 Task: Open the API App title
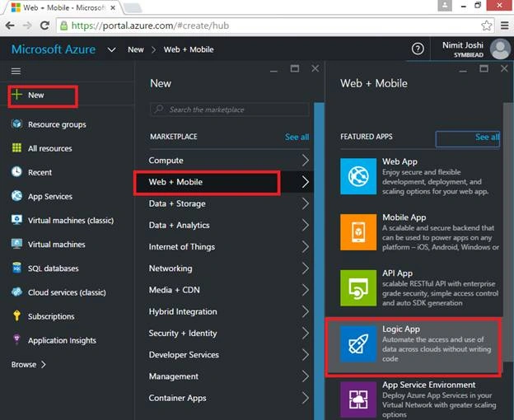point(397,273)
